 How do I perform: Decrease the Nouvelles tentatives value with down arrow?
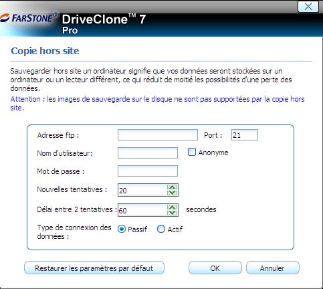click(x=172, y=193)
